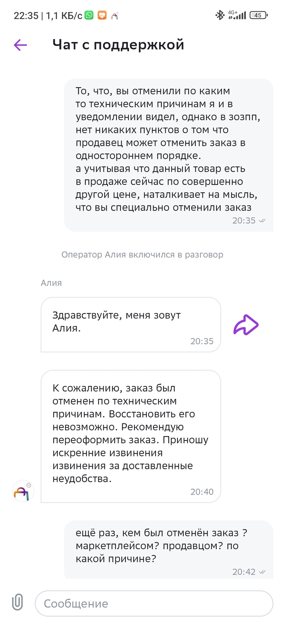285x634 pixels.
Task: Tap the Чат с поддержкой header title
Action: 118,45
